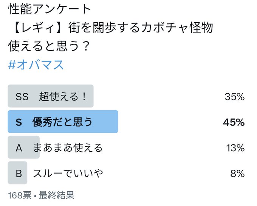Select the B スルーでいいや poll option
The height and width of the screenshot is (206, 257).
pyautogui.click(x=126, y=173)
